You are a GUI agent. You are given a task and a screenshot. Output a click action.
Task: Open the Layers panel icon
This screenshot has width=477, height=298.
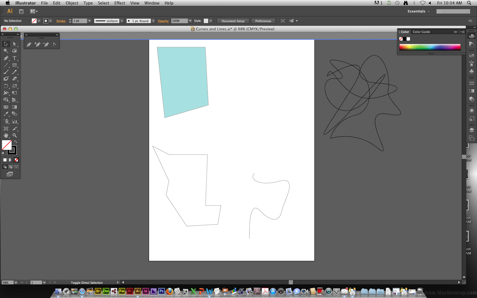[x=472, y=130]
